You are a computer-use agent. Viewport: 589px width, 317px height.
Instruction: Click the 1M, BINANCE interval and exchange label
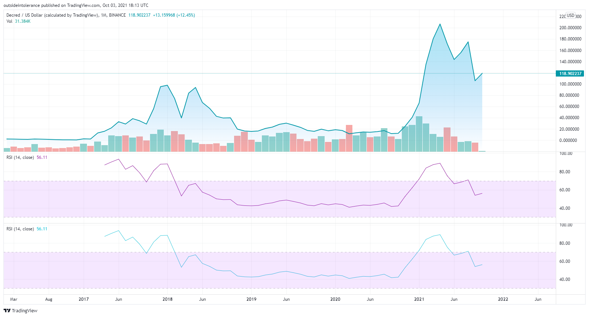tap(113, 15)
